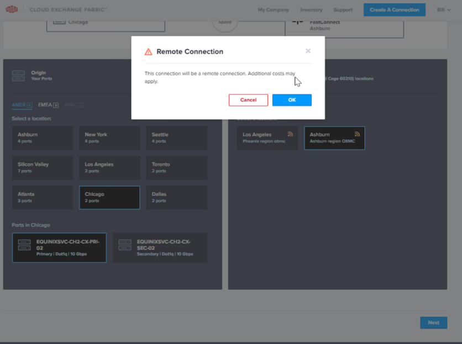Click the FastConnect icon at the top
Image resolution: width=462 pixels, height=344 pixels.
pos(297,23)
